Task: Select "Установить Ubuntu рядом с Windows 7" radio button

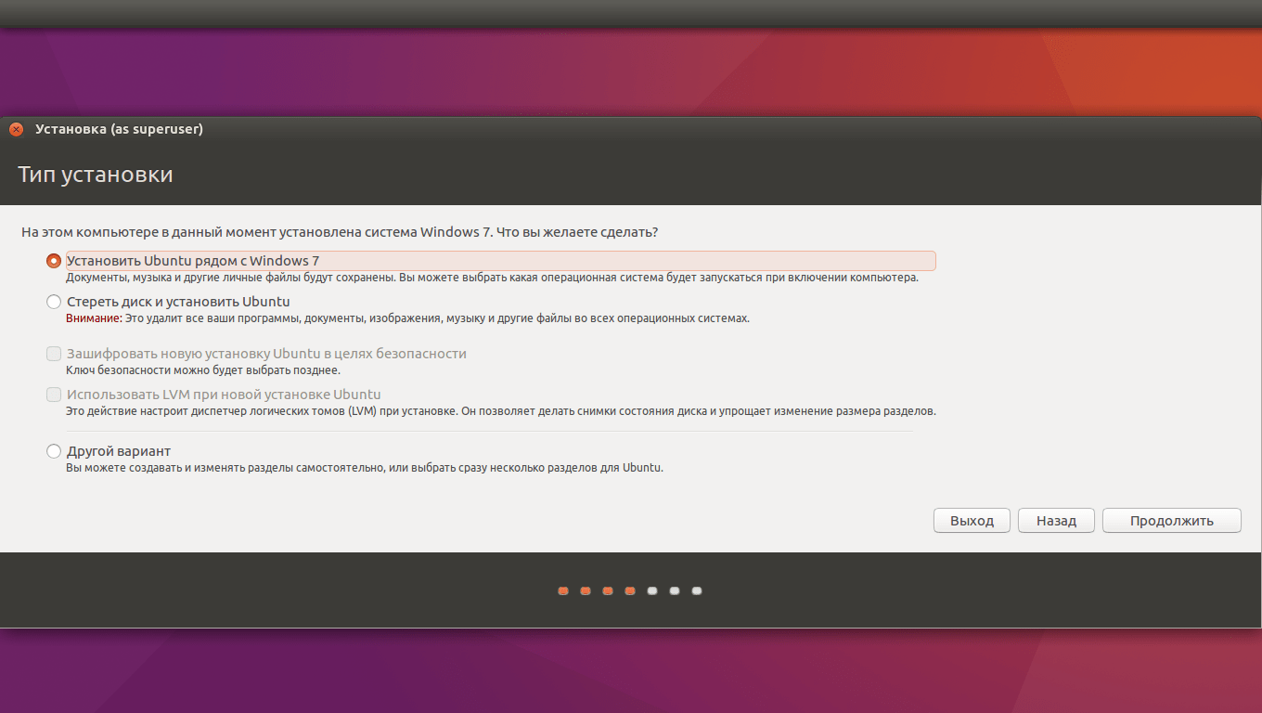Action: pyautogui.click(x=54, y=261)
